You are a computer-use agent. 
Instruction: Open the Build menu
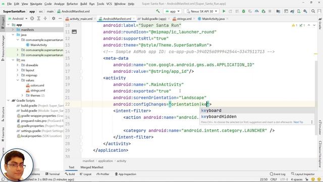tap(83, 4)
